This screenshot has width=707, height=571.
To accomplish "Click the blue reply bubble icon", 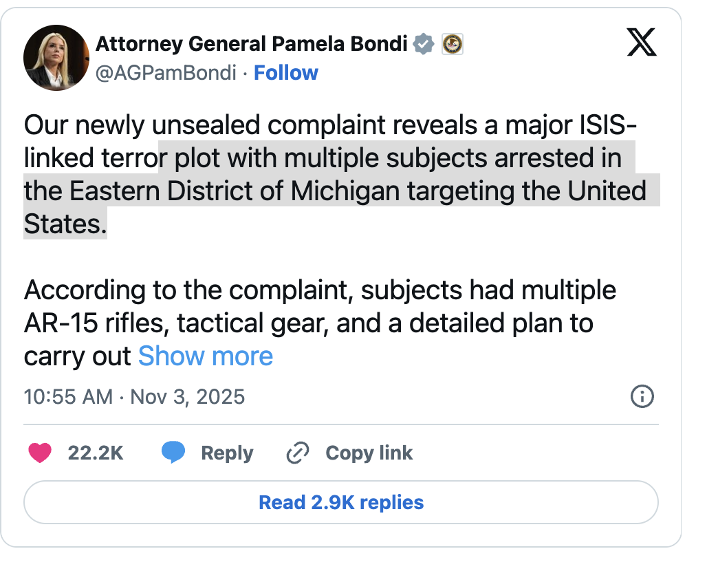I will tap(173, 453).
